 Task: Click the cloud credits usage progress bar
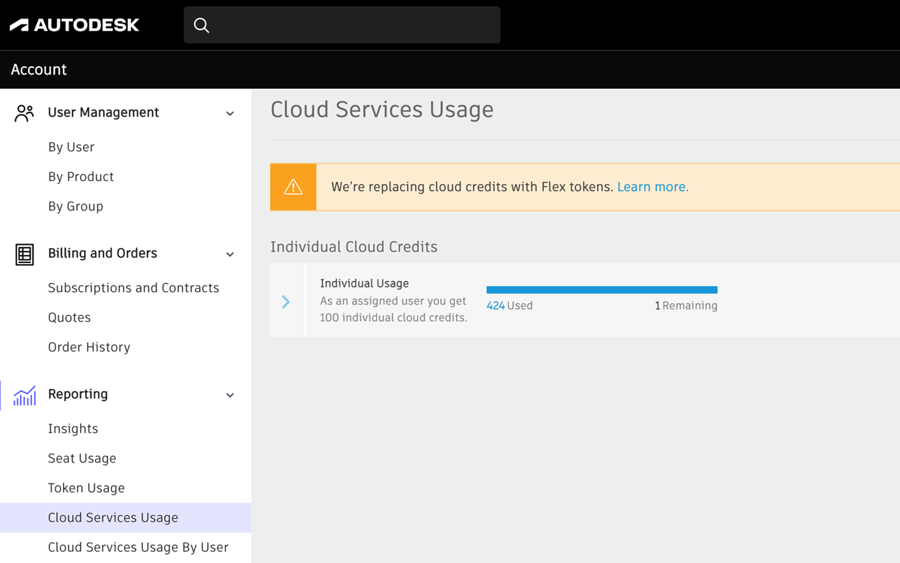click(x=601, y=289)
